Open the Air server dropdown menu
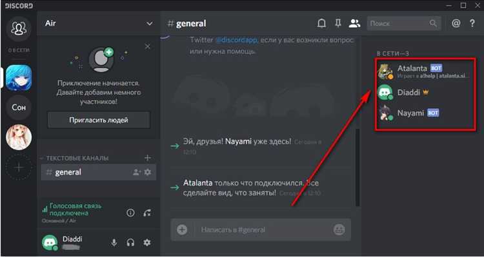The image size is (484, 257). coord(150,24)
